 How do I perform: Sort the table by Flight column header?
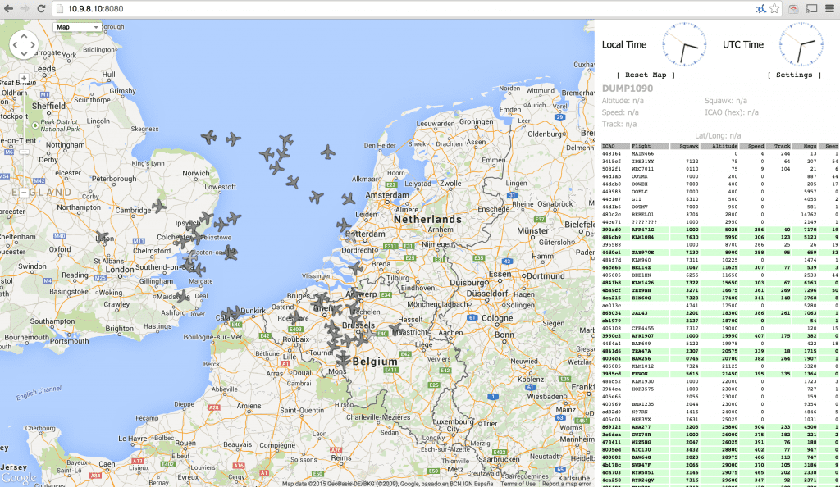[x=650, y=146]
